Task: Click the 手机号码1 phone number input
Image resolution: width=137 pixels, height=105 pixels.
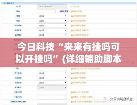Action: (x=52, y=92)
